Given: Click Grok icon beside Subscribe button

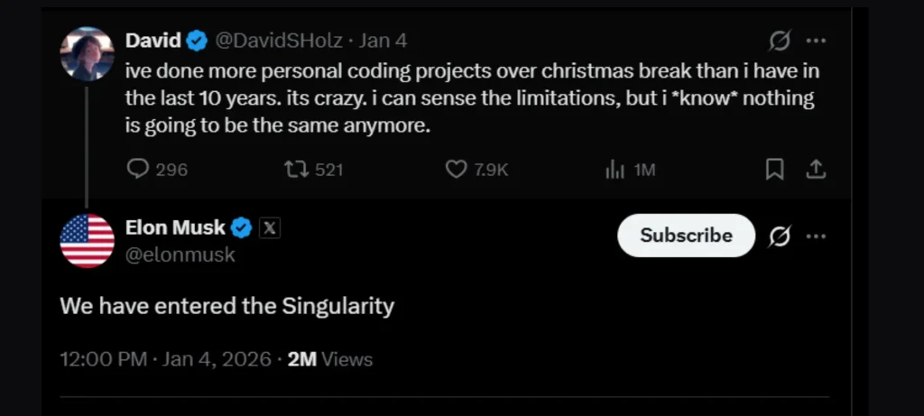Looking at the screenshot, I should (x=779, y=236).
